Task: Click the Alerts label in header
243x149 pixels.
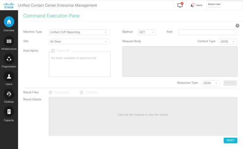Action: (x=199, y=5)
